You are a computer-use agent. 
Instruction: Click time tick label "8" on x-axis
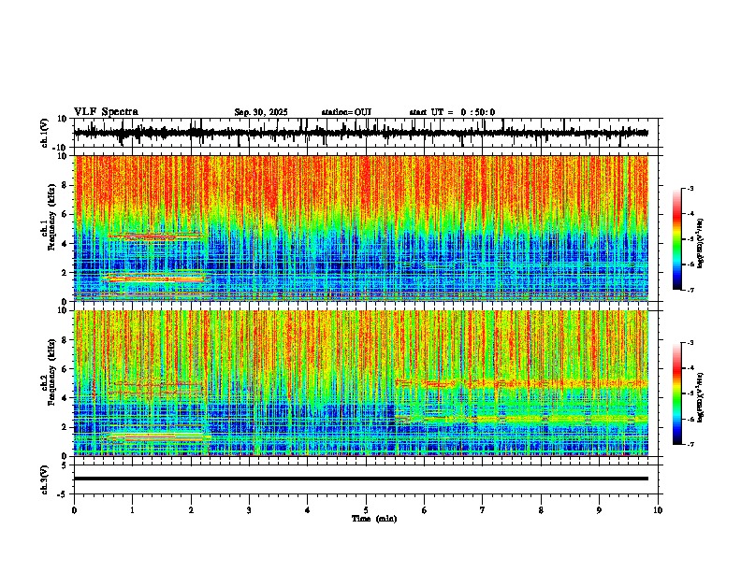541,510
